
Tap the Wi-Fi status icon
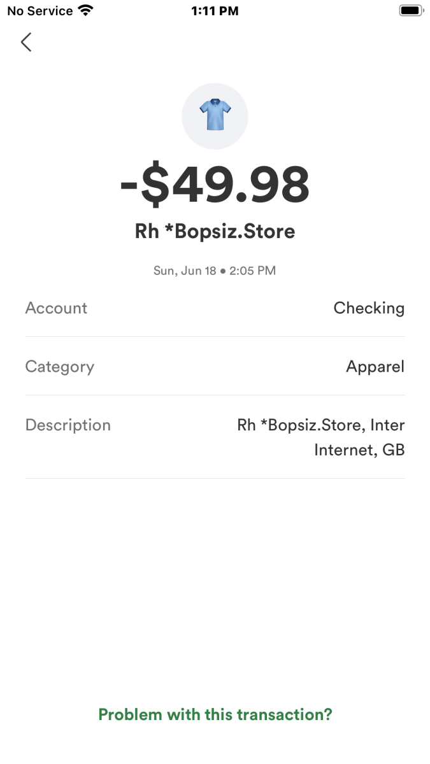(x=85, y=11)
